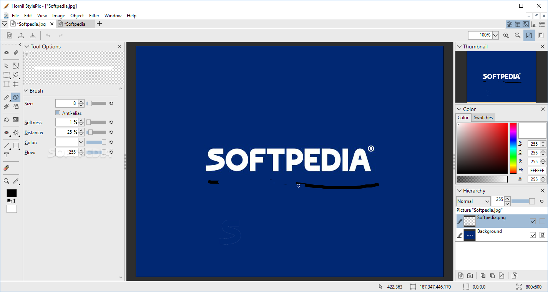This screenshot has height=292, width=548.
Task: Undo the last action
Action: (48, 35)
